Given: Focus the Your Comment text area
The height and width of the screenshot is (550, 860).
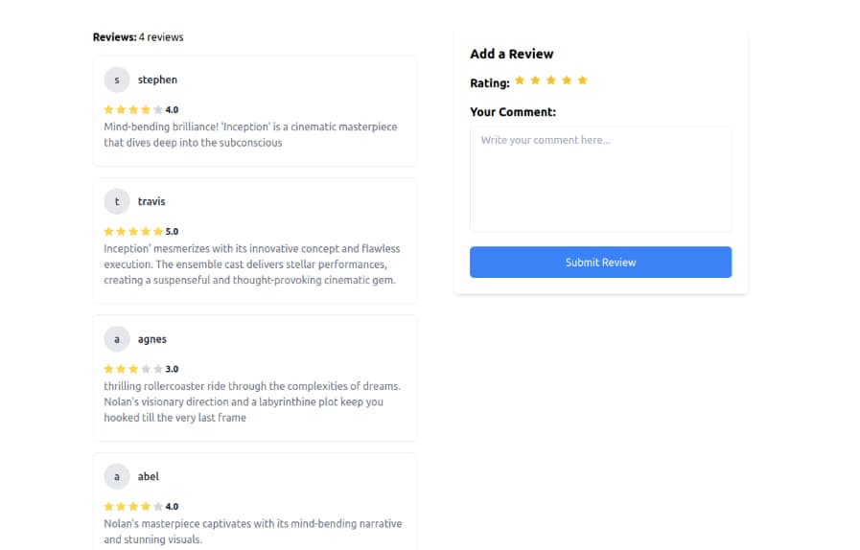Looking at the screenshot, I should (600, 179).
